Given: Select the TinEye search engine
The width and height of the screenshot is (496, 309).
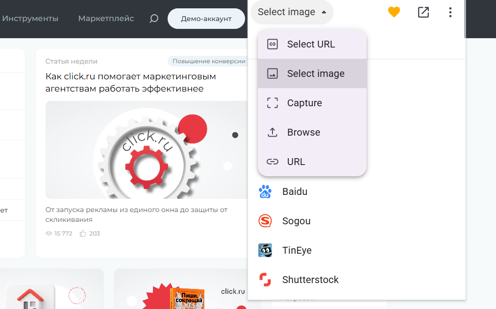Looking at the screenshot, I should point(296,250).
